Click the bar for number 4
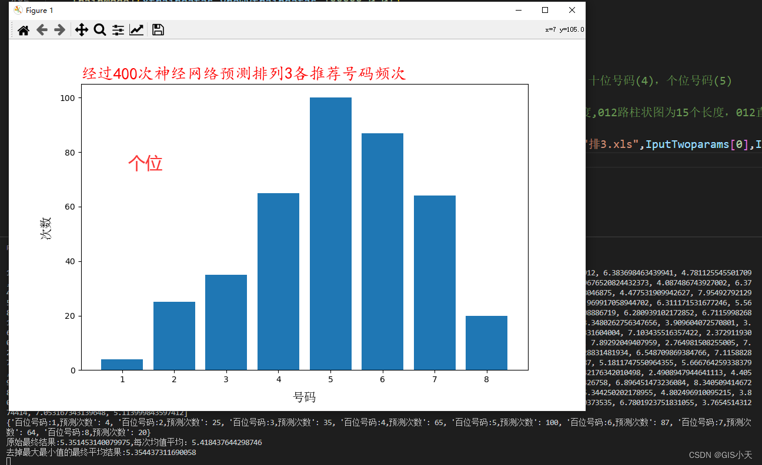762x465 pixels. (278, 281)
